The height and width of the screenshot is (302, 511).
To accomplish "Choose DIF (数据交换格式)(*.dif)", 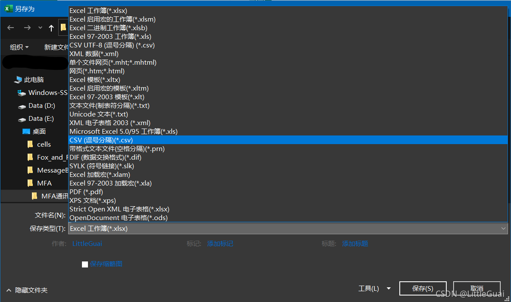I will point(288,157).
